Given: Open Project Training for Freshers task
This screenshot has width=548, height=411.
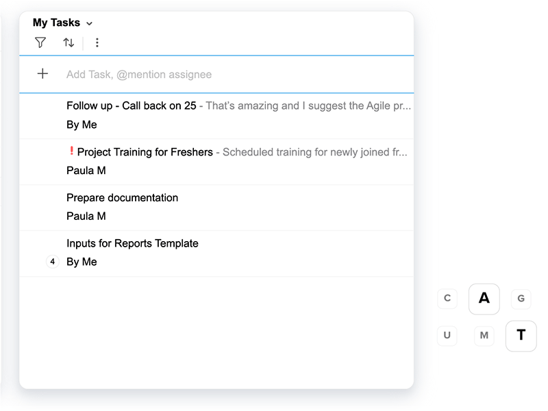Looking at the screenshot, I should coord(145,152).
